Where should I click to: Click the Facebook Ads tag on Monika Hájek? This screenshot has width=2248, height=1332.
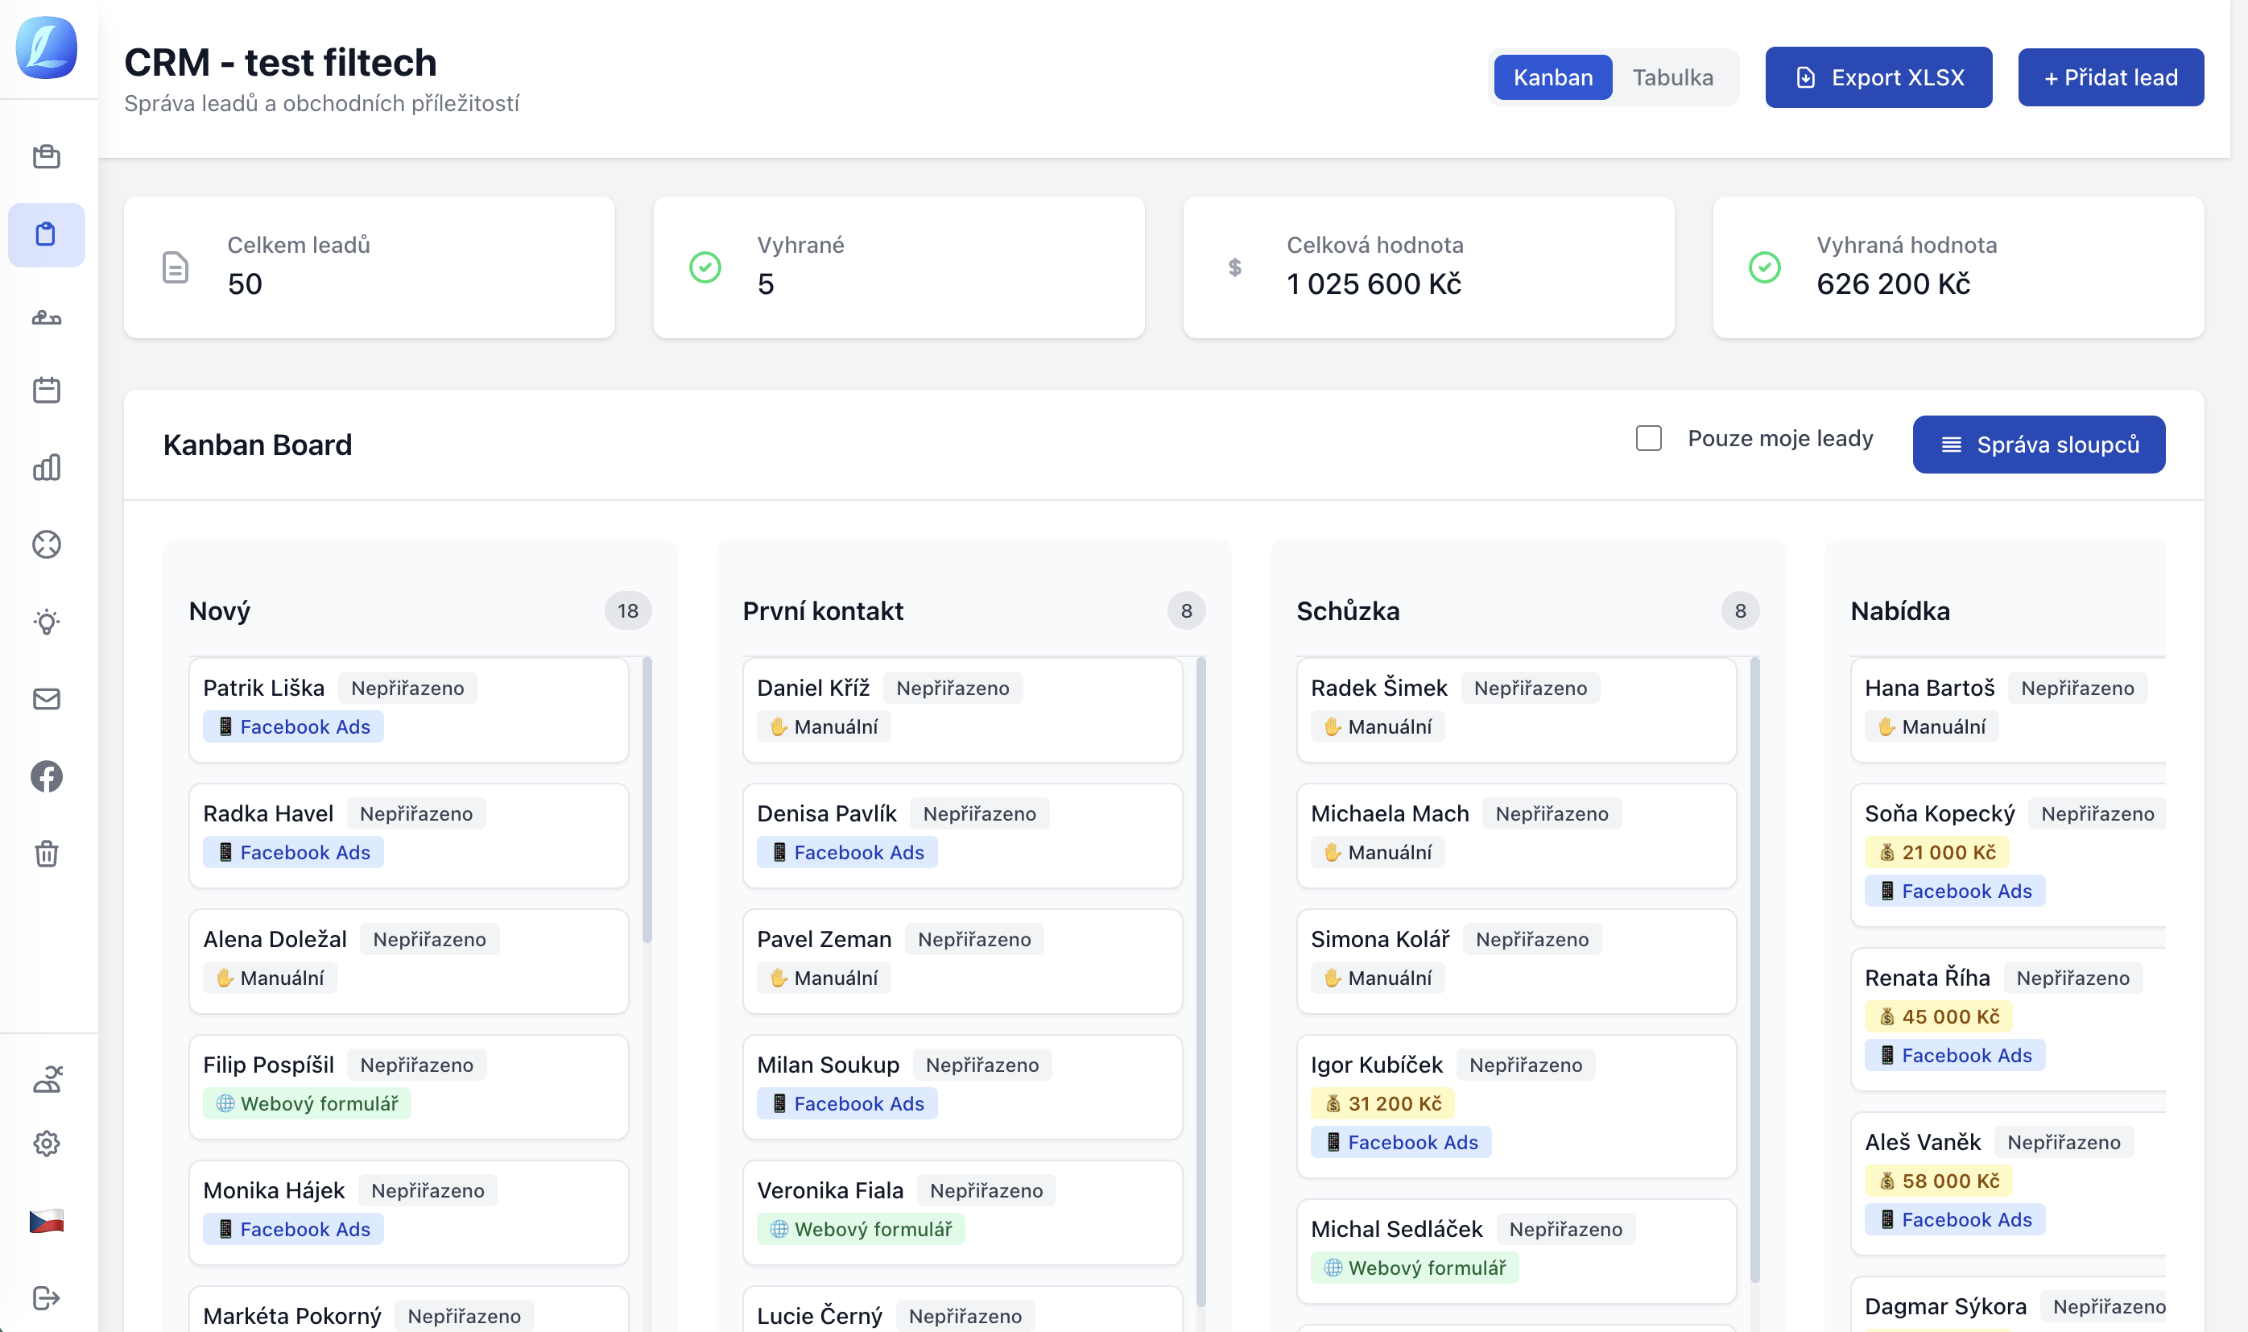point(293,1230)
